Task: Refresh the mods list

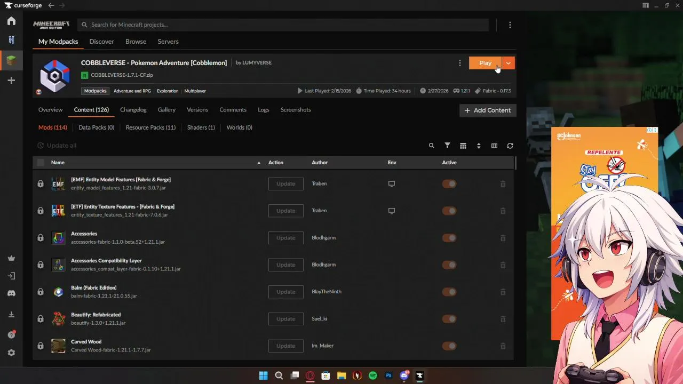Action: click(x=510, y=146)
